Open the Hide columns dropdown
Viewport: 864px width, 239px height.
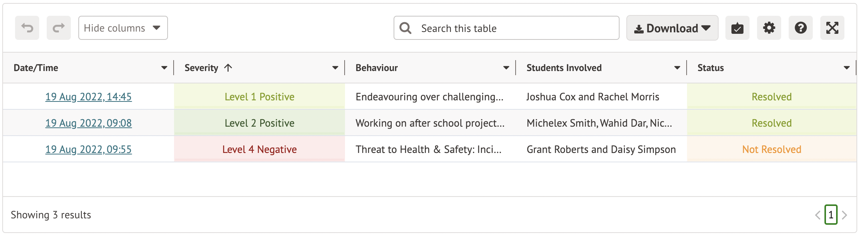click(123, 28)
